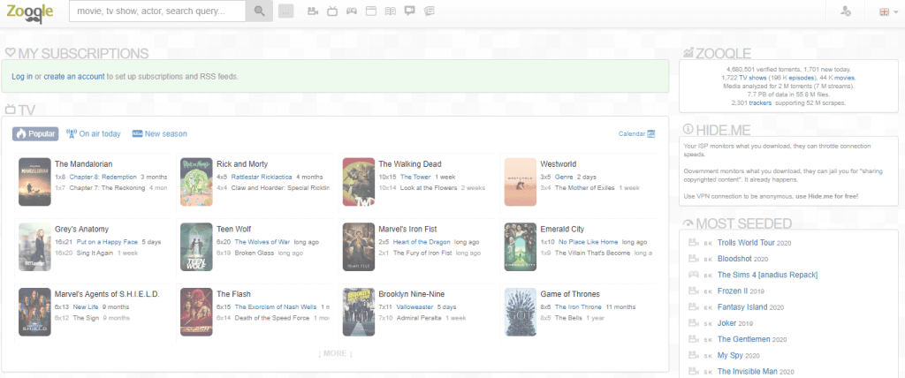Click Game of Thrones poster thumbnail
This screenshot has width=905, height=378.
[520, 313]
